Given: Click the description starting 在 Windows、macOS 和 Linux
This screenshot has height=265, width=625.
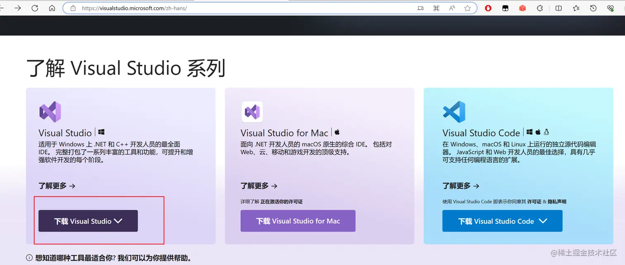Looking at the screenshot, I should [x=519, y=152].
